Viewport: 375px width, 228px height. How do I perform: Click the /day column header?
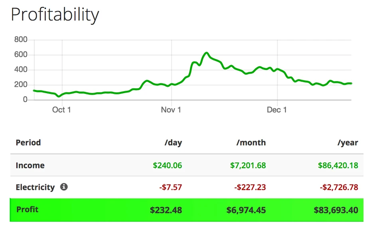tap(173, 142)
